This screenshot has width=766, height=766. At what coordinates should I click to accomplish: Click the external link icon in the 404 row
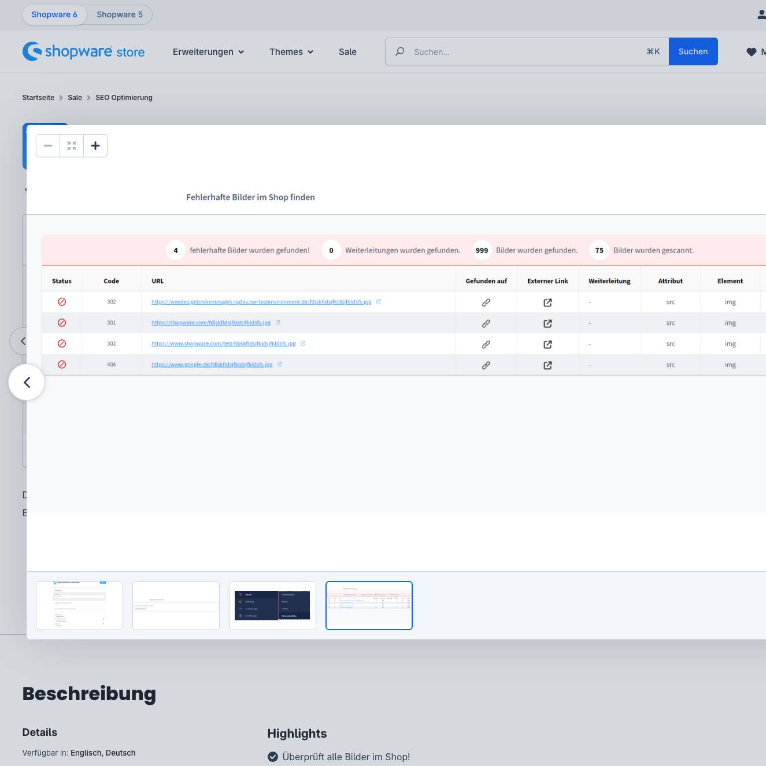coord(547,365)
